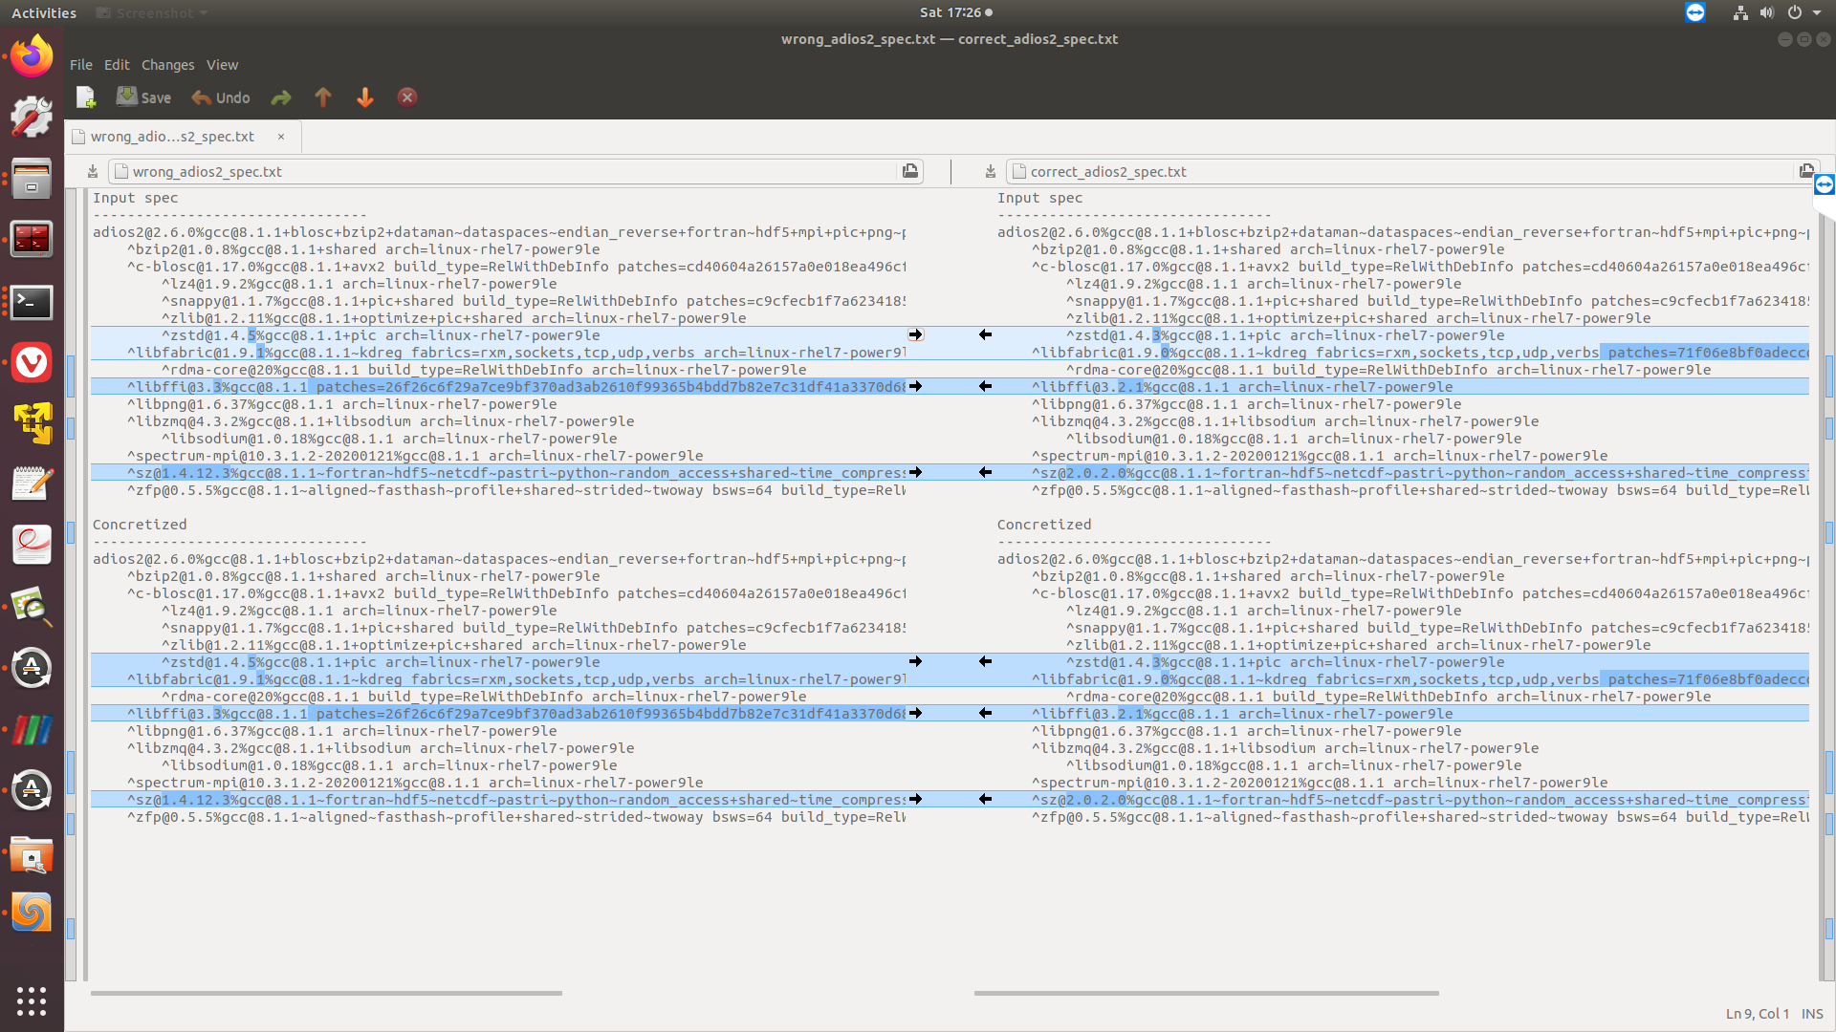
Task: Click the volume icon in the system tray
Action: (1765, 12)
